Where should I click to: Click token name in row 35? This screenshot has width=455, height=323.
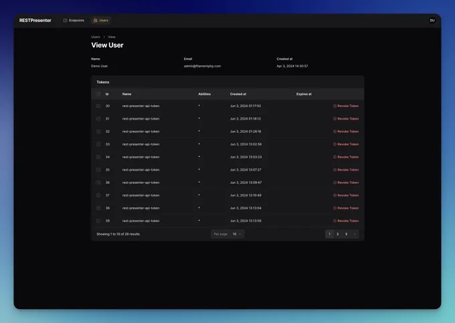click(141, 170)
